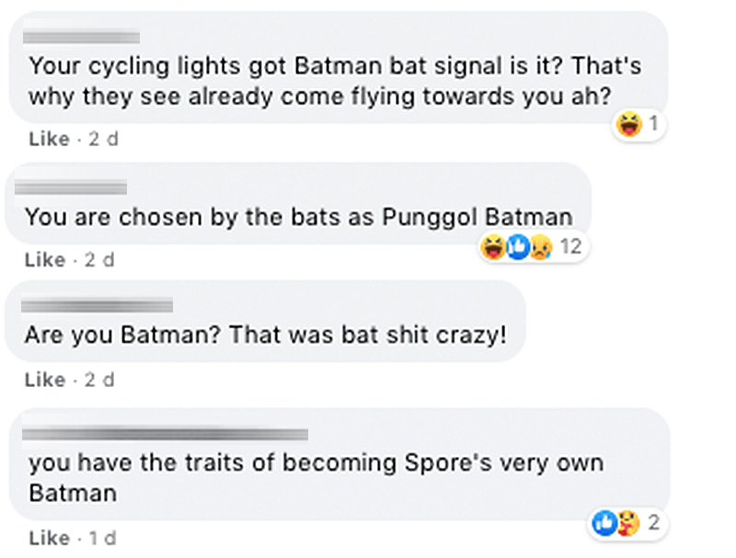The height and width of the screenshot is (558, 736).
Task: Open the "2 d" timestamp under the "Are you Batman?" comment
Action: (99, 380)
